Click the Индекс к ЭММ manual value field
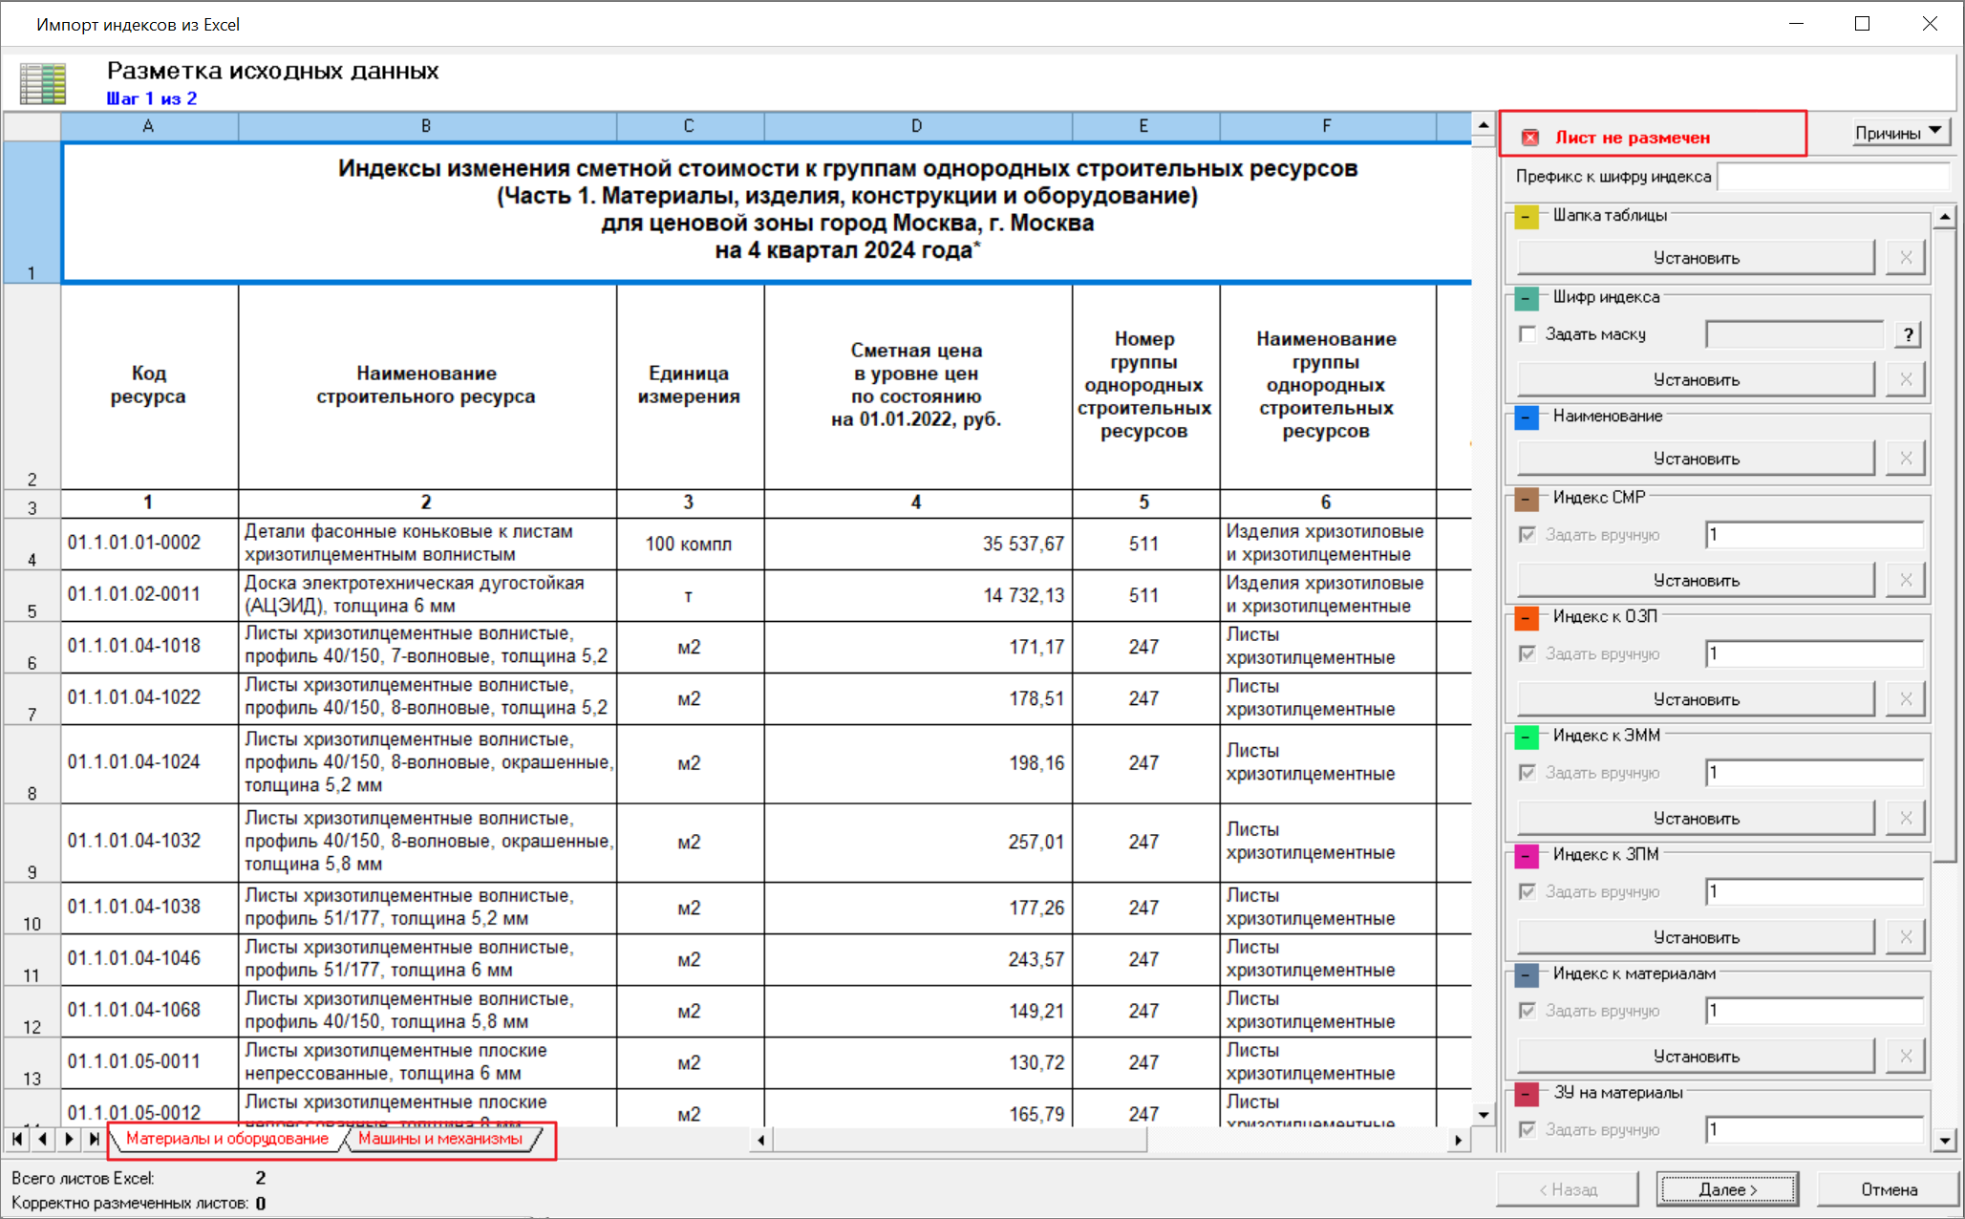The height and width of the screenshot is (1219, 1965). pos(1814,773)
